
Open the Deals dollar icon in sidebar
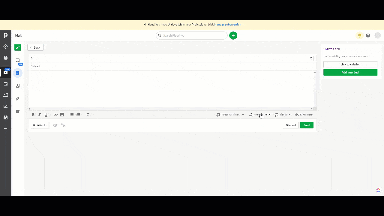(x=5, y=58)
